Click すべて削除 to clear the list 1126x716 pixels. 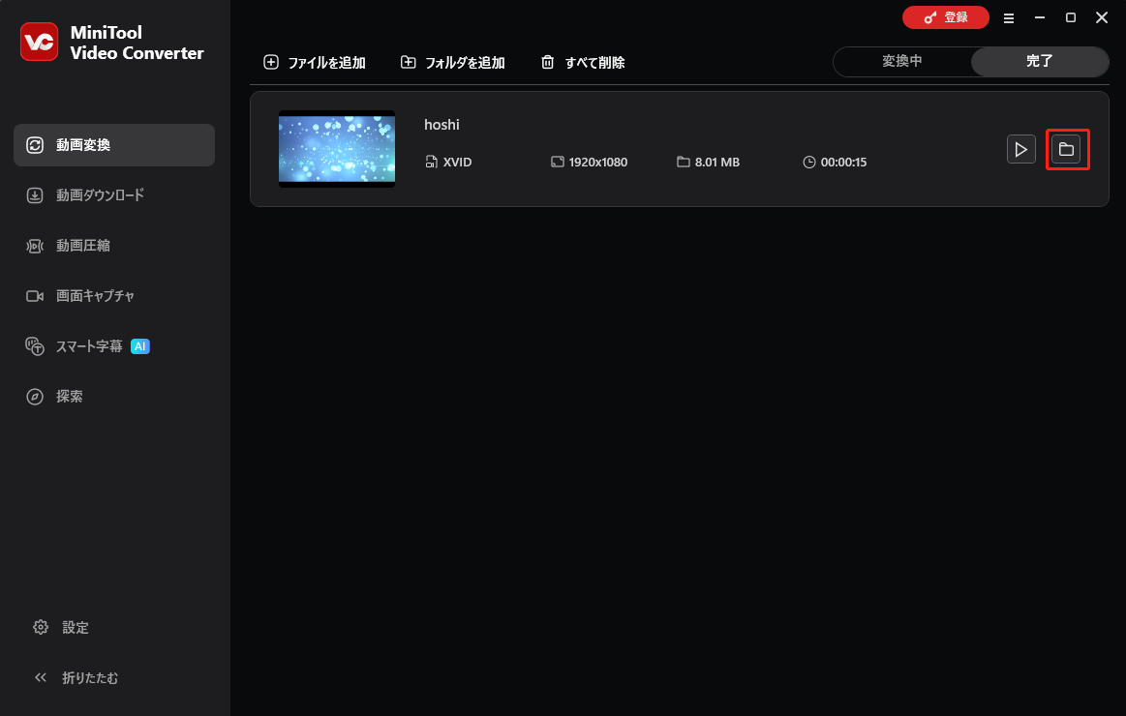pos(582,62)
